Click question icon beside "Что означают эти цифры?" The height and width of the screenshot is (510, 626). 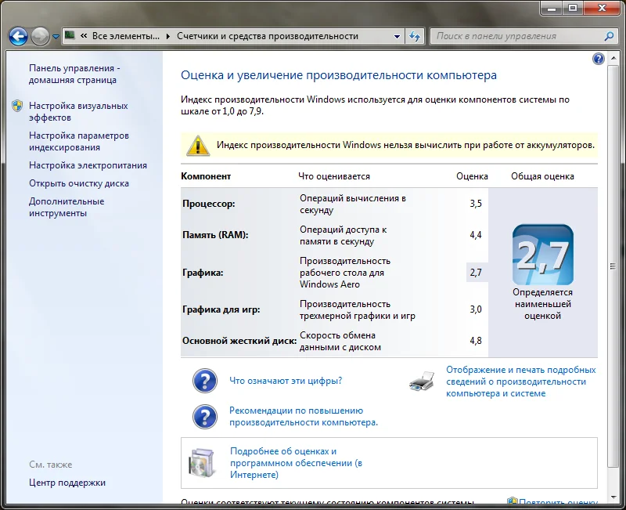pos(205,381)
